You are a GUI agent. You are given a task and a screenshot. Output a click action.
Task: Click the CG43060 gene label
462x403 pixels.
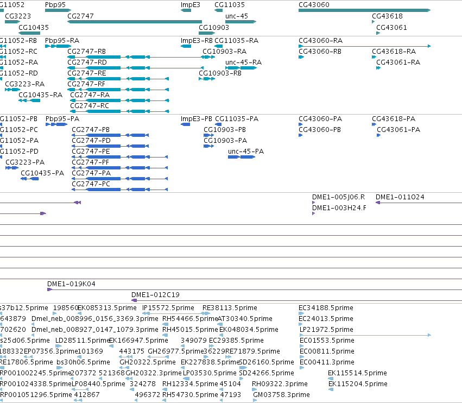[314, 5]
